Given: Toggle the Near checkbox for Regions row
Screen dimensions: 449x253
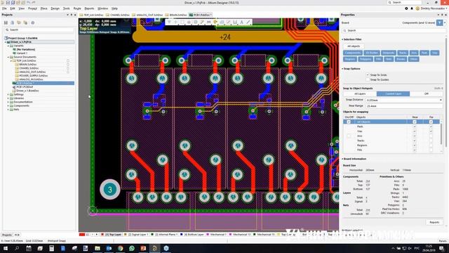Looking at the screenshot, I should 415,145.
